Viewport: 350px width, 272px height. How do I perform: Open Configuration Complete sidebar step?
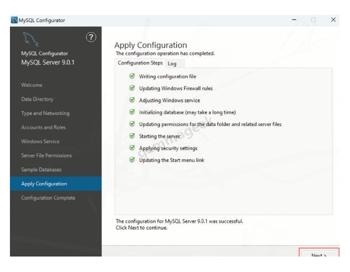point(48,198)
